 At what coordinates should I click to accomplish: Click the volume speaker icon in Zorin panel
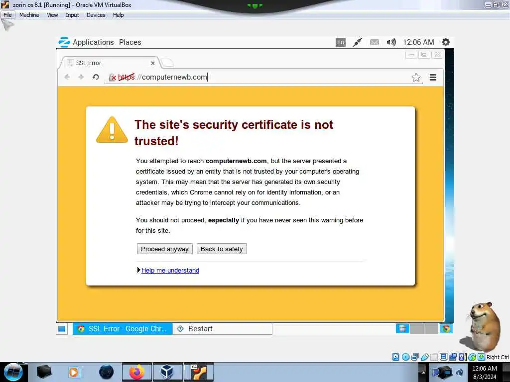point(391,42)
